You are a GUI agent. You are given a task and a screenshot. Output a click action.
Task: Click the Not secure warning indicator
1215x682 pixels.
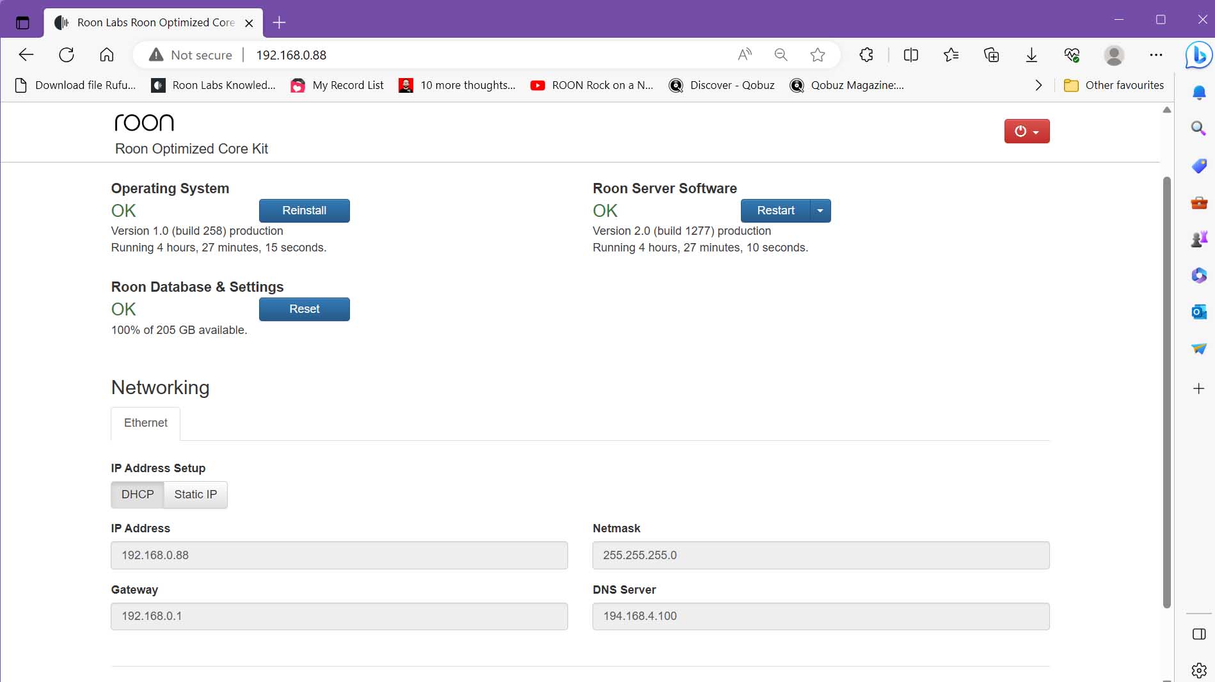[x=190, y=55]
